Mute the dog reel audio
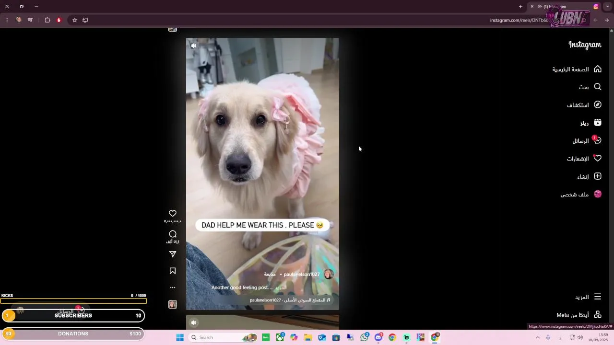 [x=193, y=46]
